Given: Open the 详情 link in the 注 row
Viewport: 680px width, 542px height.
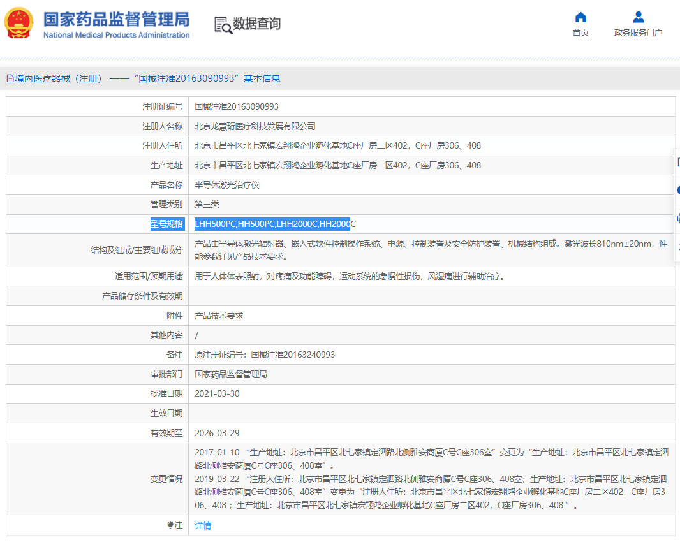Looking at the screenshot, I should pos(203,525).
